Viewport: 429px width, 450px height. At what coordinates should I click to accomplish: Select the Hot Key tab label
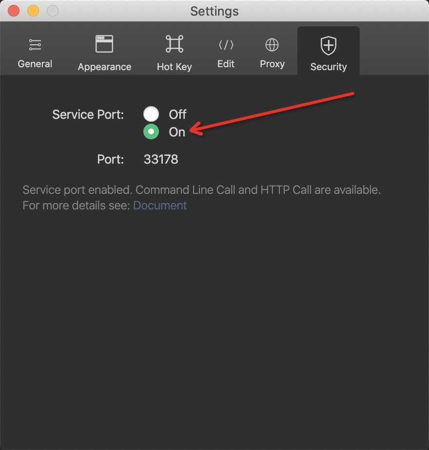pos(175,67)
